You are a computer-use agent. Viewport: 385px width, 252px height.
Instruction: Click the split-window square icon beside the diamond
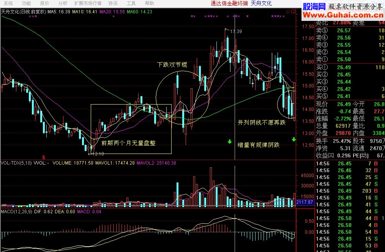click(293, 11)
